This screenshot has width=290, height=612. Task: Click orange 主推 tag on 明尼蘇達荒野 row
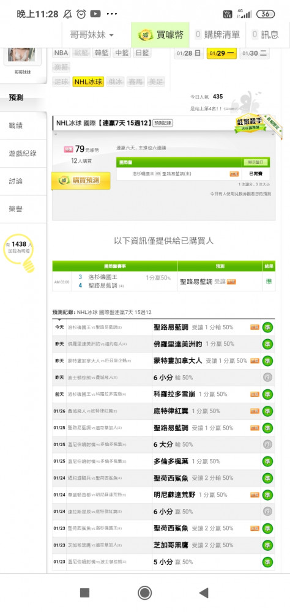(x=255, y=495)
